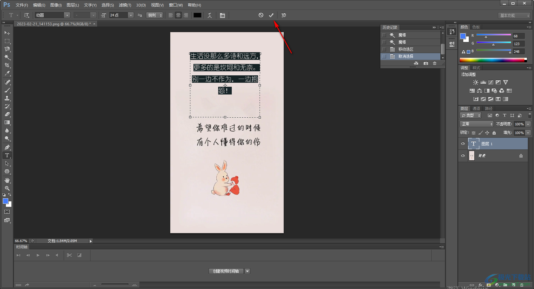
Task: Cancel the current text edit
Action: pyautogui.click(x=261, y=15)
